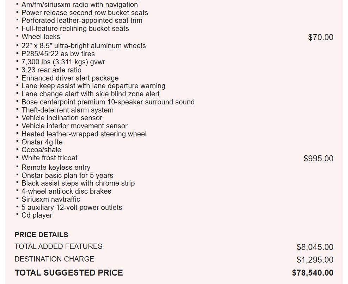Click the White frost tricoat entry
This screenshot has height=284, width=348.
point(49,158)
